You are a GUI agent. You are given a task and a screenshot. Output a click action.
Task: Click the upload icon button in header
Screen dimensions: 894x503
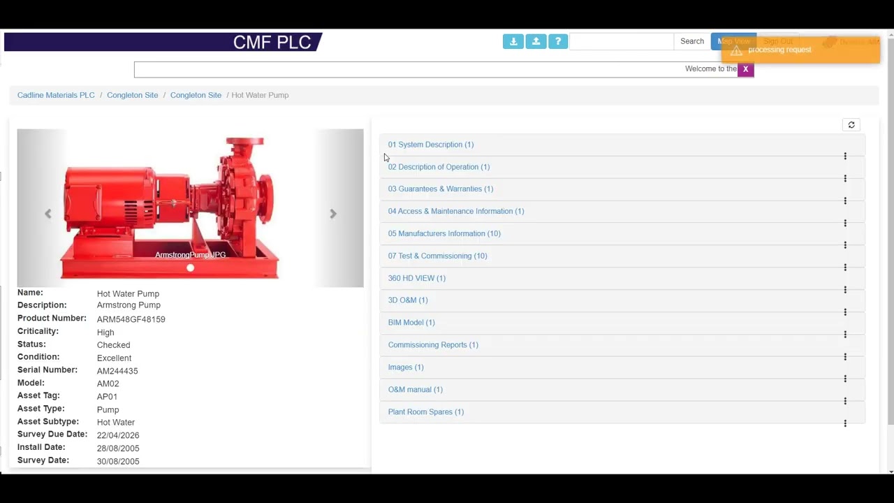[x=536, y=41]
